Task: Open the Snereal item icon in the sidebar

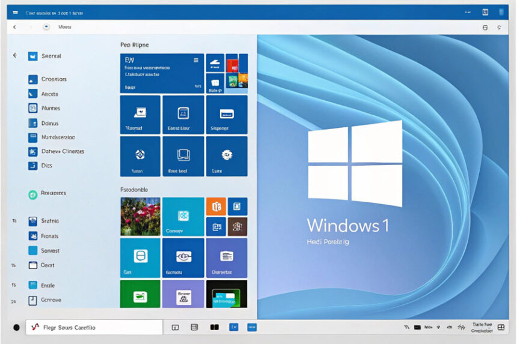Action: coord(32,56)
